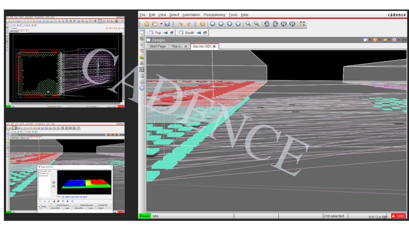This screenshot has height=235, width=409.
Task: Click the Bottom view link in Design Stack Editor
Action: [67, 197]
